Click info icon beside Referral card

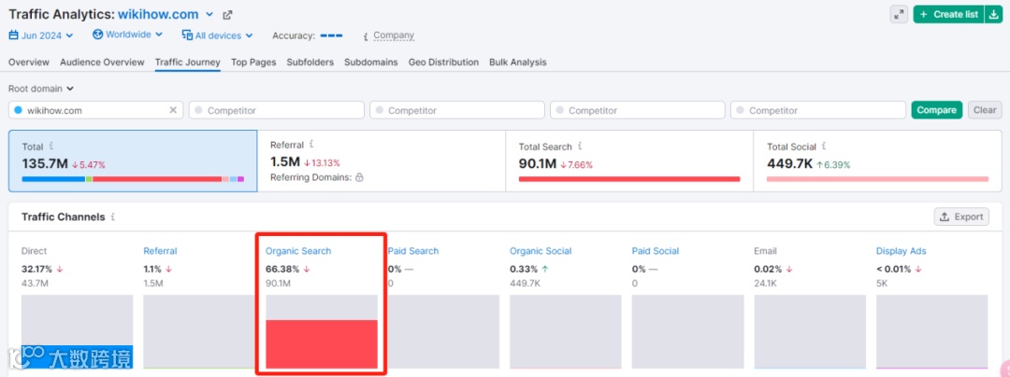click(311, 144)
